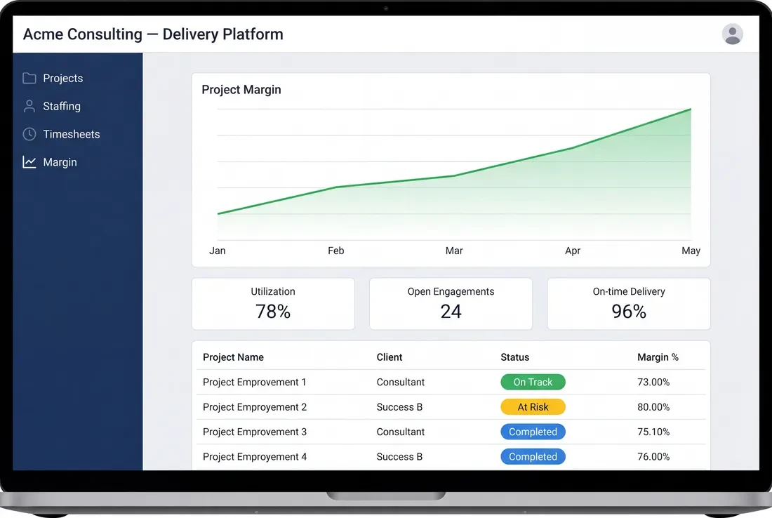772x518 pixels.
Task: Click the green margin trend line
Action: point(454,175)
